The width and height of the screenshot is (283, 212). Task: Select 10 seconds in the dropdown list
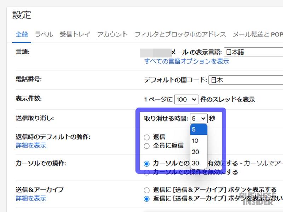click(x=198, y=141)
